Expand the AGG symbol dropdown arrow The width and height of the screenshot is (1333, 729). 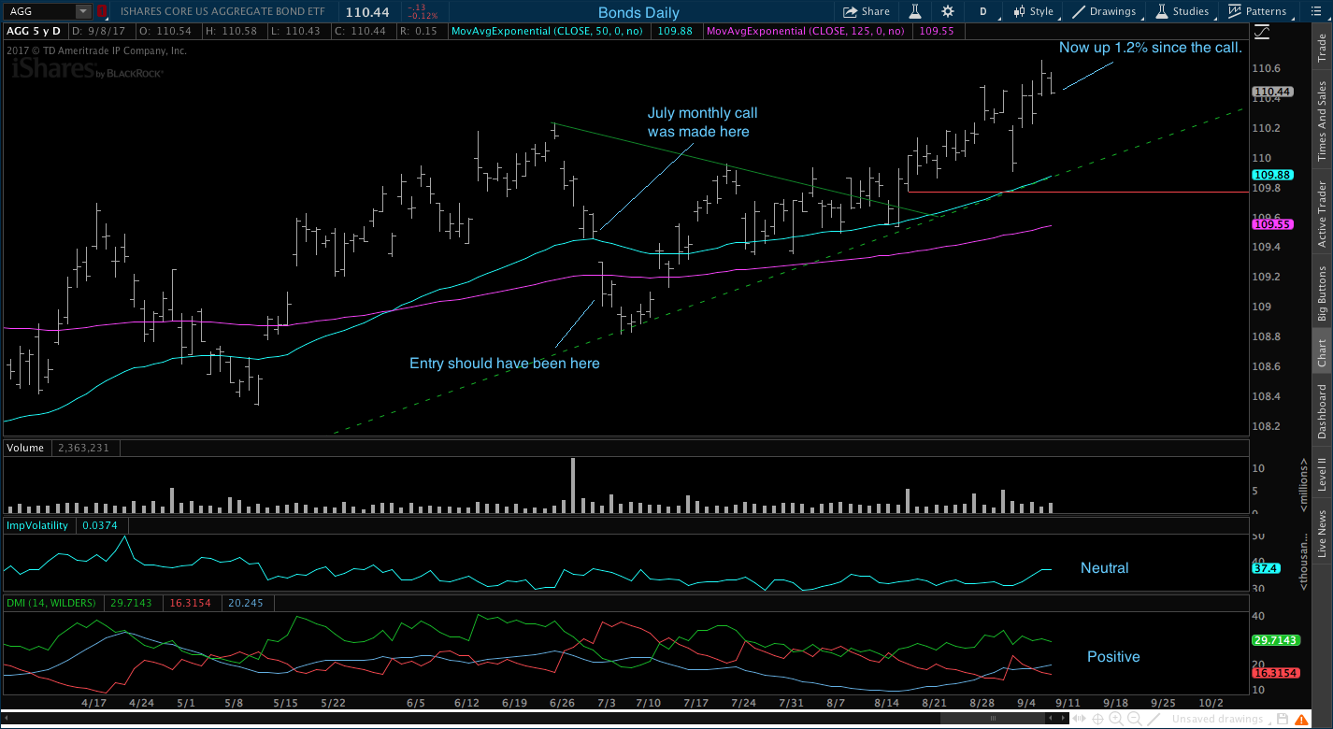82,11
